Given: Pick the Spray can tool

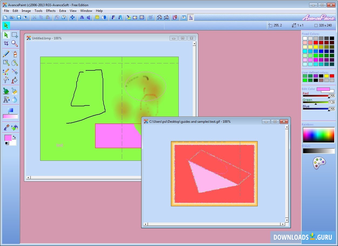Looking at the screenshot, I should click(15, 54).
